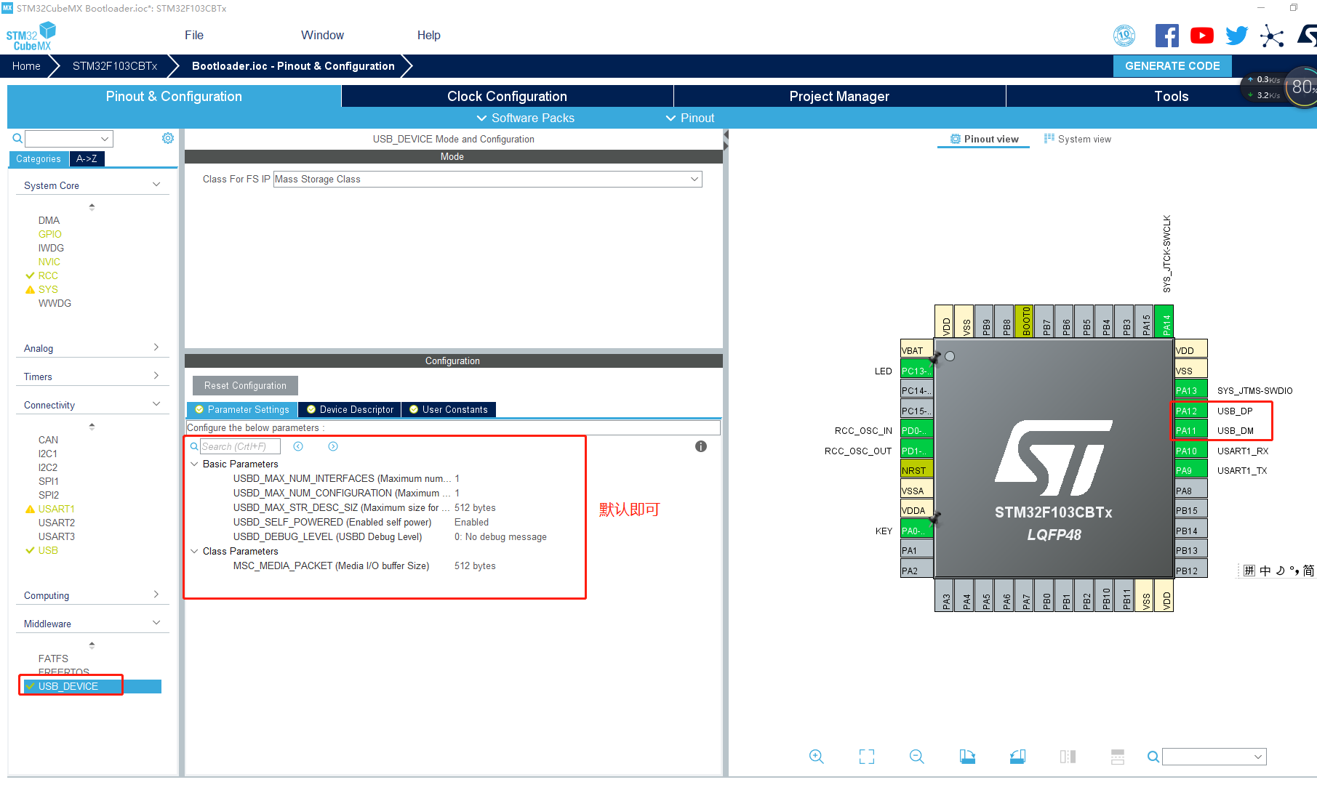1317x785 pixels.
Task: Click the Reset Configuration button
Action: point(245,385)
